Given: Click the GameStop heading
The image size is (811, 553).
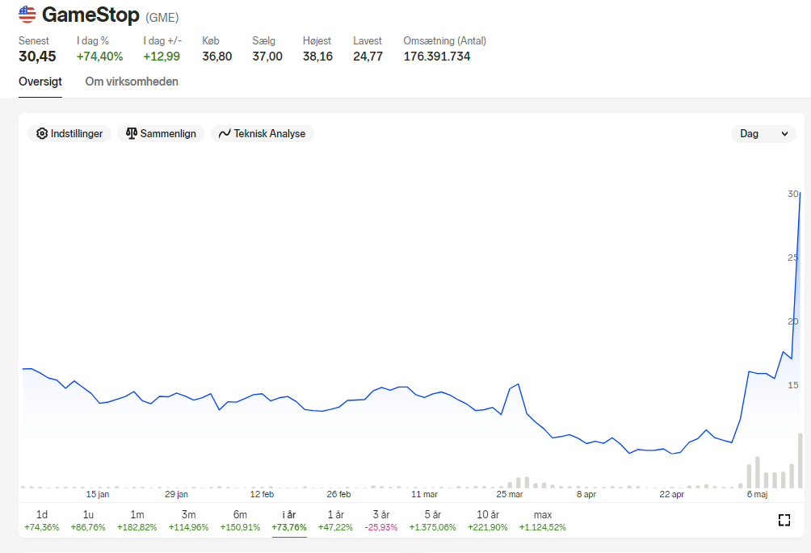Looking at the screenshot, I should [x=90, y=15].
